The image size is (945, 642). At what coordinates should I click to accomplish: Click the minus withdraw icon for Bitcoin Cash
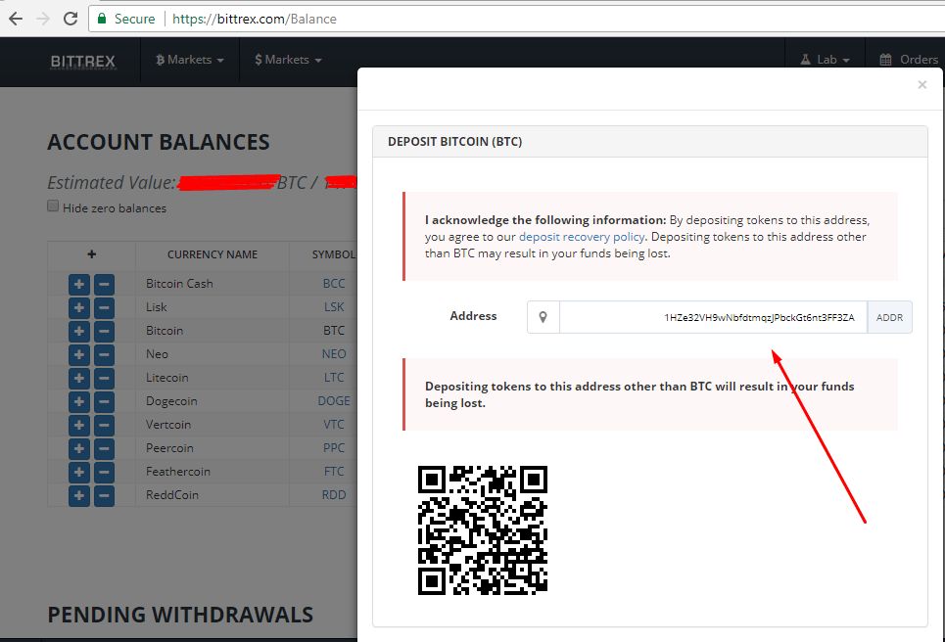[x=104, y=284]
